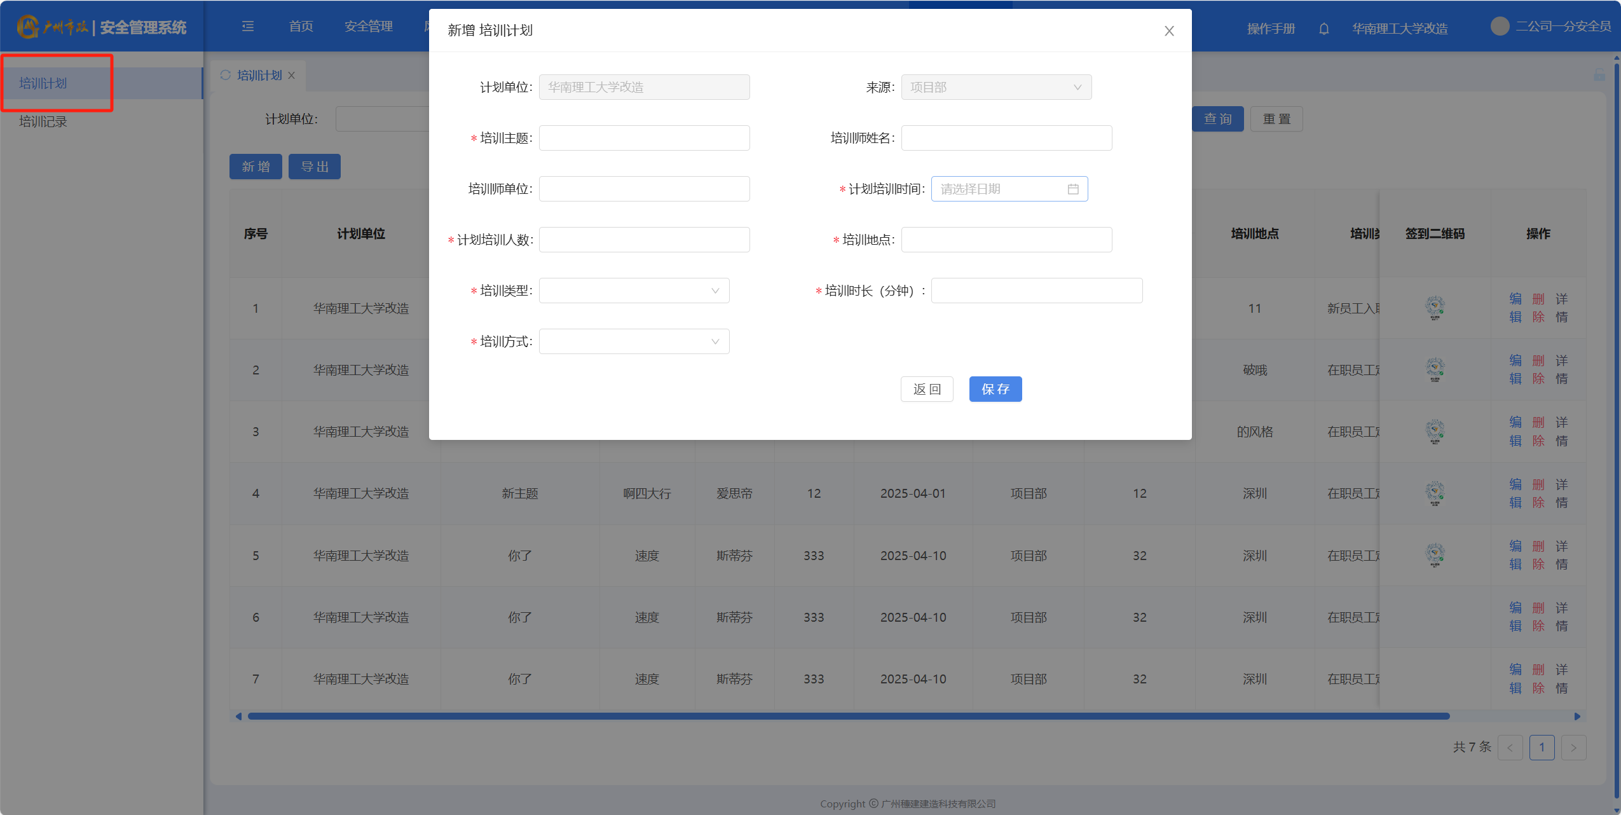Expand the 培训类型 dropdown
Screen dimensions: 1621x815
pyautogui.click(x=634, y=291)
